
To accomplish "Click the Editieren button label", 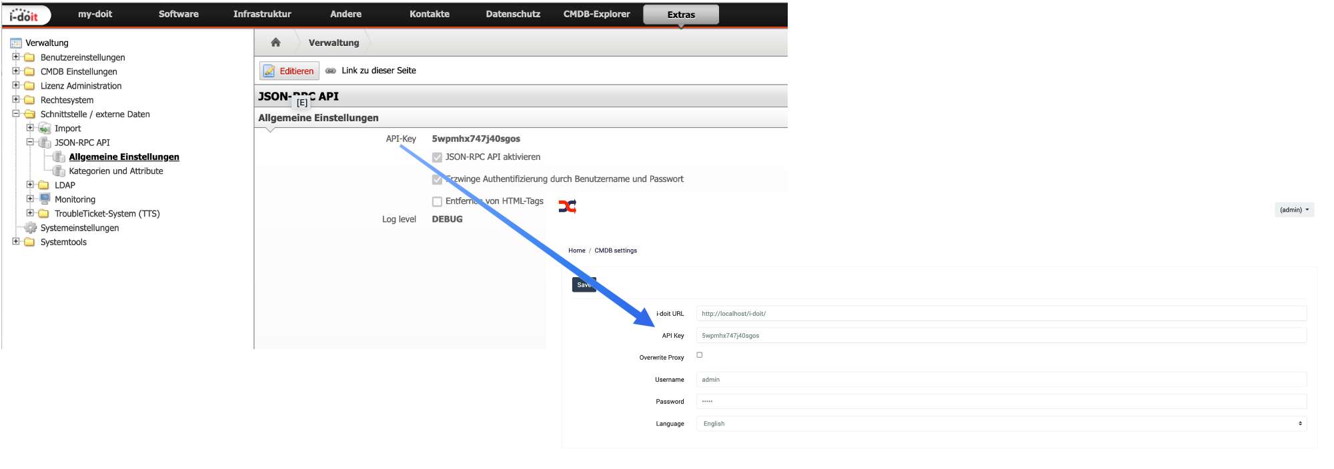I will (297, 71).
